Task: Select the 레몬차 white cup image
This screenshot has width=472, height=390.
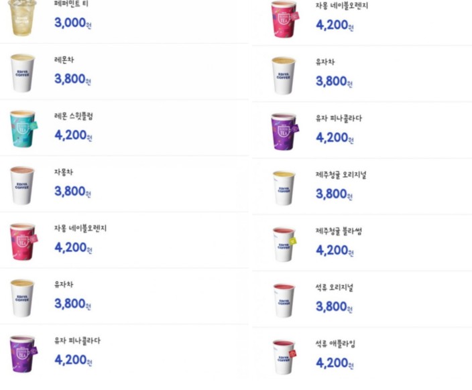Action: point(22,72)
